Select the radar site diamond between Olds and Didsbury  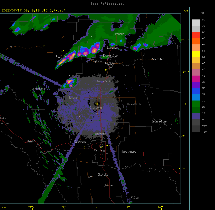point(97,104)
